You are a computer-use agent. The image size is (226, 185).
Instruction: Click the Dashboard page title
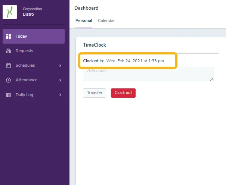tap(86, 8)
